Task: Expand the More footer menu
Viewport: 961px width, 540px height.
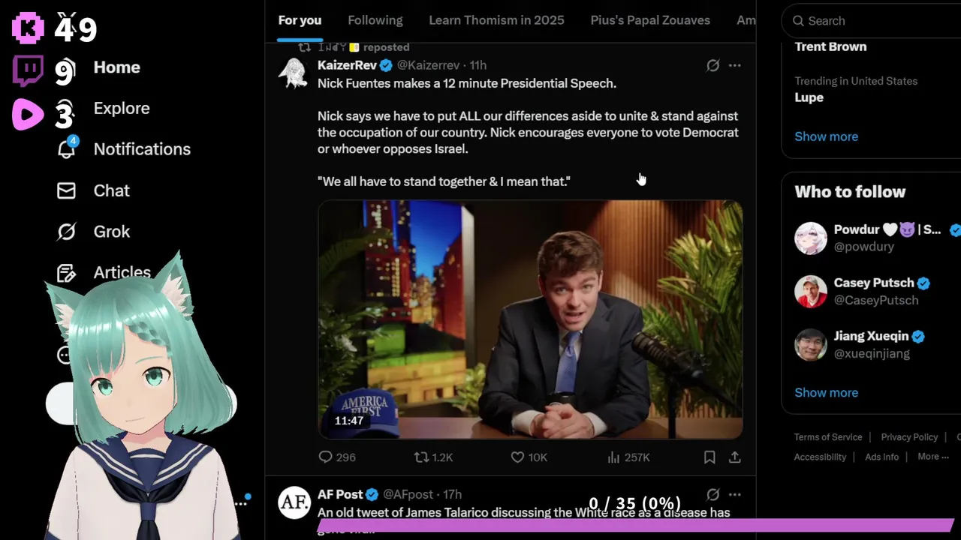Action: (x=933, y=457)
